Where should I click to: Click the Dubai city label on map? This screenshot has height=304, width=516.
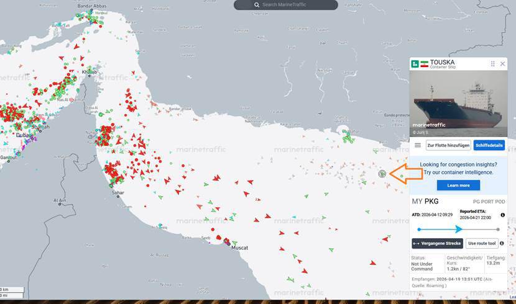tap(23, 135)
